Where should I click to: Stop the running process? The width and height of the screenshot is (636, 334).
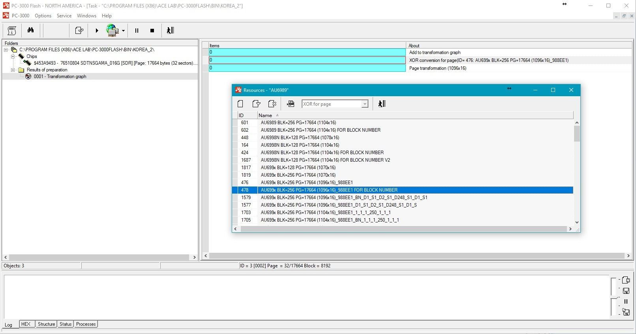click(152, 30)
